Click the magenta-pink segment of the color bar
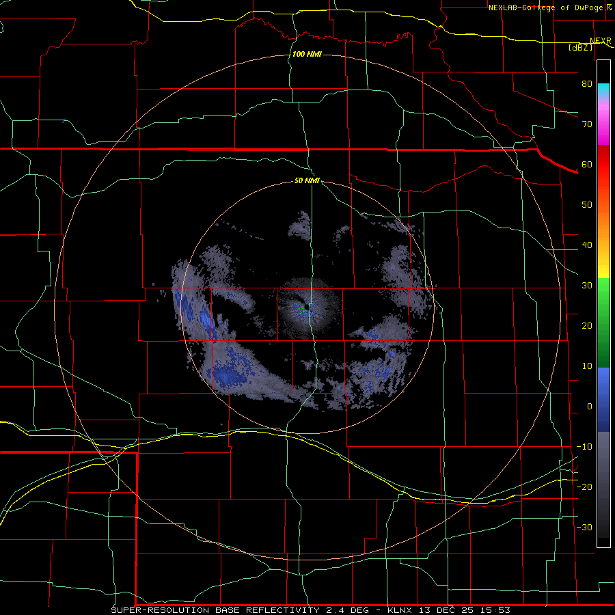 tap(603, 122)
